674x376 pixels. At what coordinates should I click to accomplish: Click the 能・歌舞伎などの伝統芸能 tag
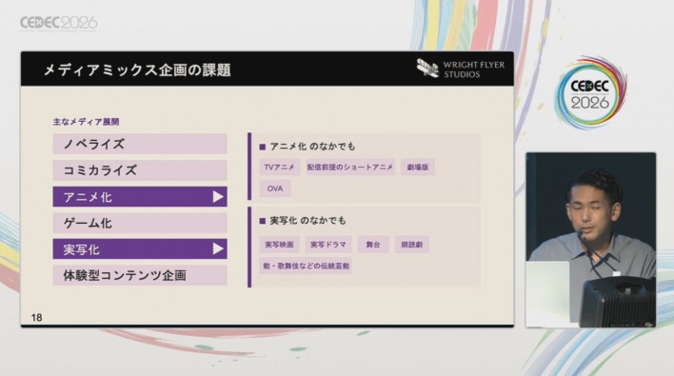coord(306,266)
